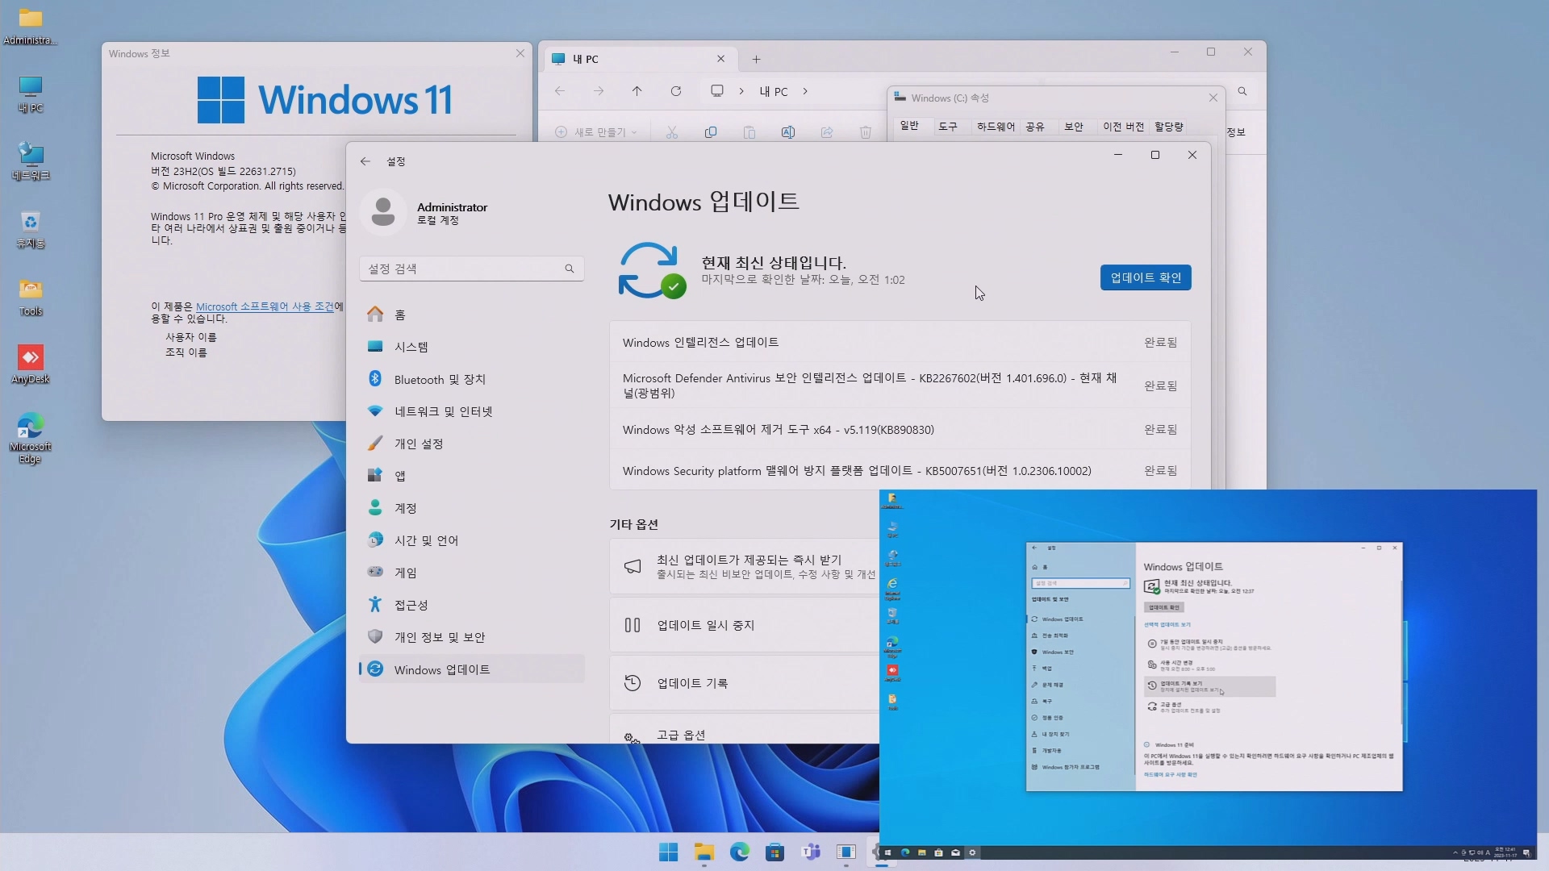This screenshot has width=1549, height=871.
Task: Click Explorer cut scissors icon
Action: pyautogui.click(x=672, y=132)
